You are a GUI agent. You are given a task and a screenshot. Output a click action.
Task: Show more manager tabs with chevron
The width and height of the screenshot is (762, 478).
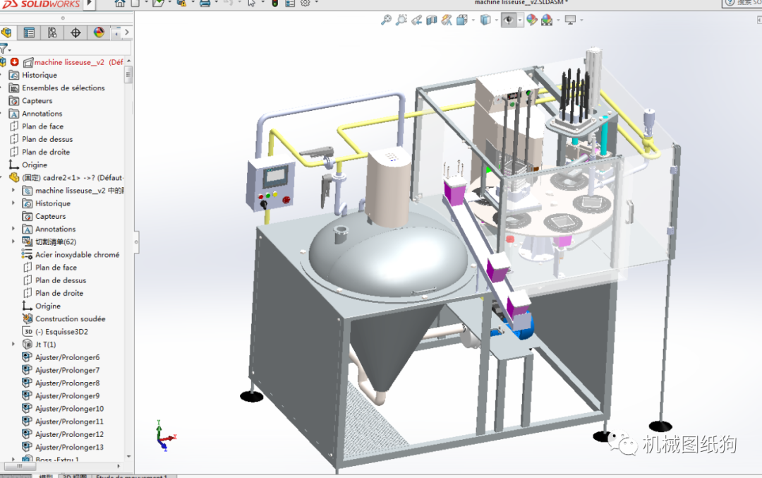[x=127, y=32]
